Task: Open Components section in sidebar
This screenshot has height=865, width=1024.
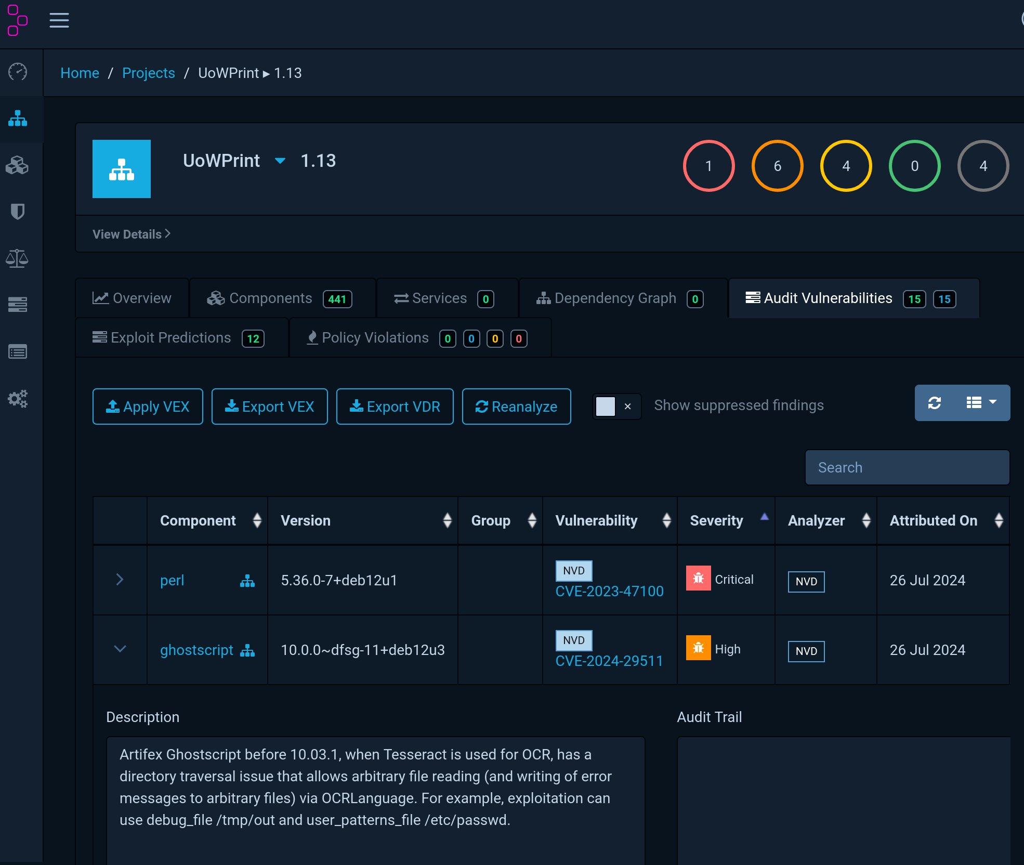Action: pos(18,165)
